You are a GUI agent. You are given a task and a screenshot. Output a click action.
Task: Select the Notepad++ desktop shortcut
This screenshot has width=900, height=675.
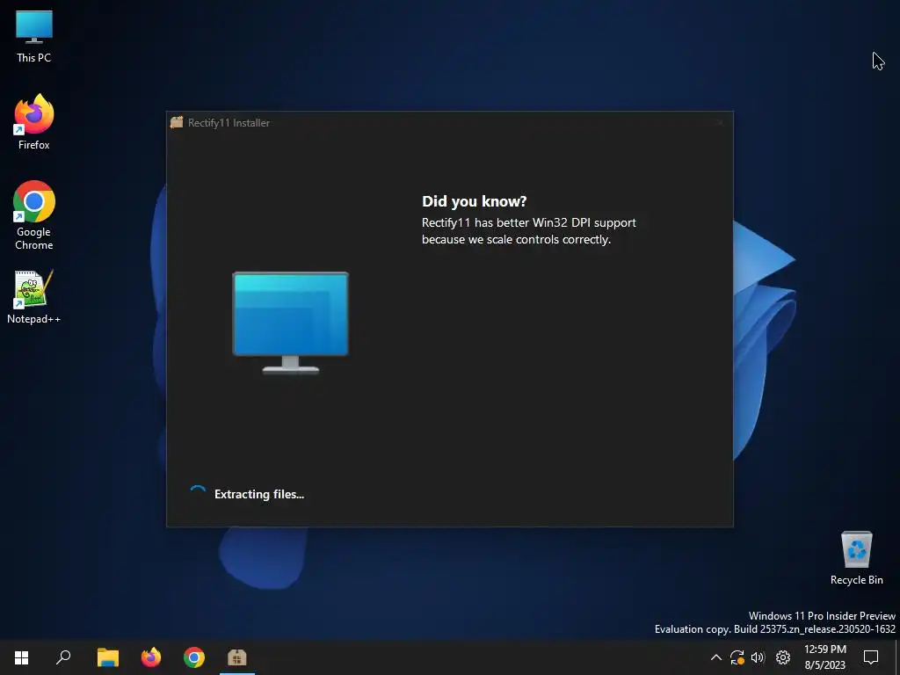34,297
